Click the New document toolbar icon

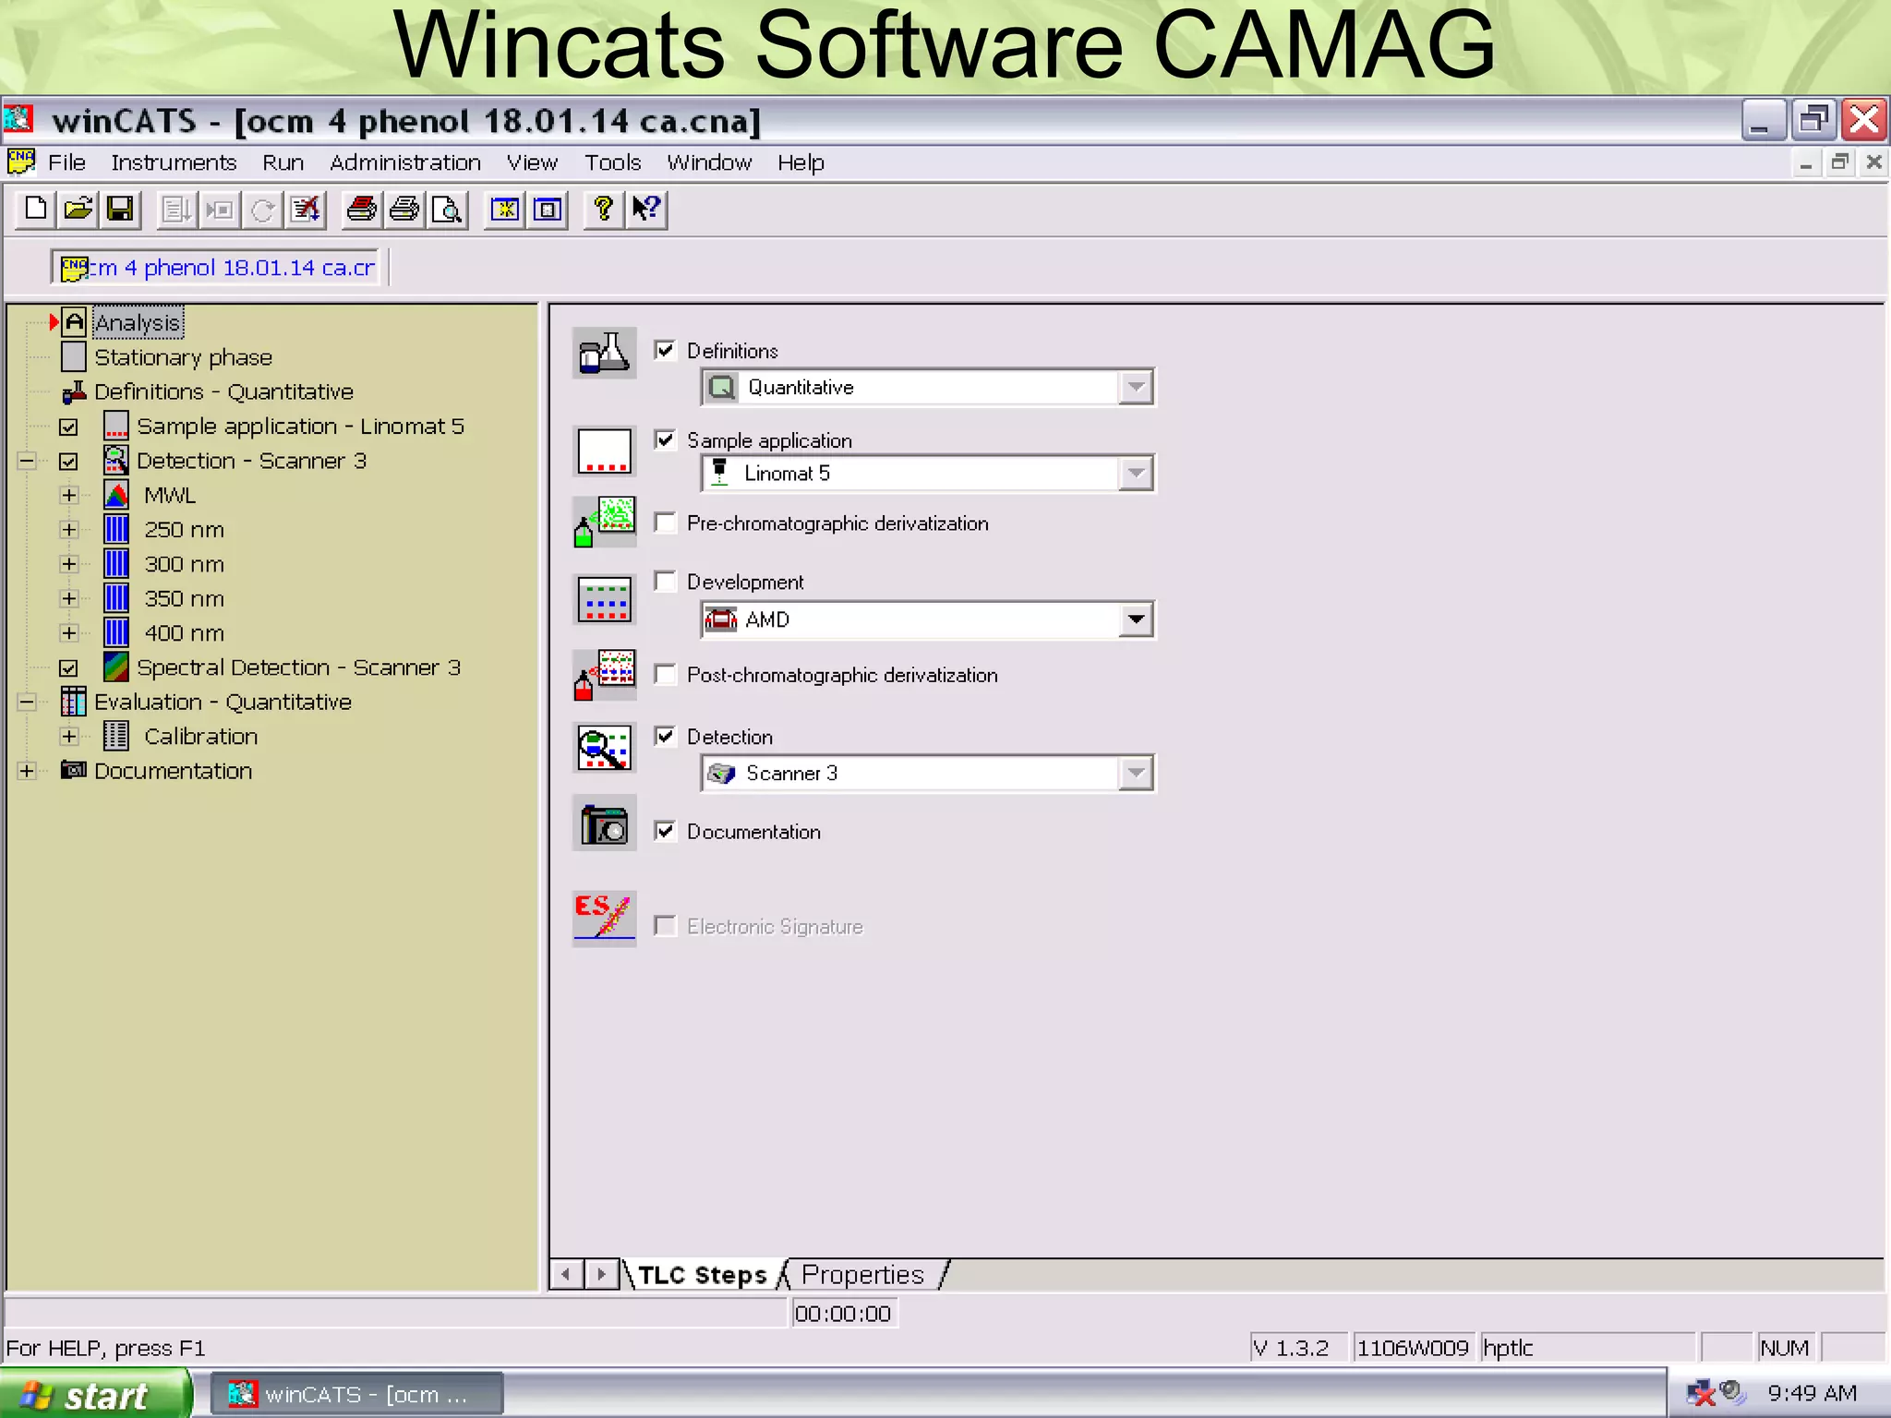[x=35, y=210]
